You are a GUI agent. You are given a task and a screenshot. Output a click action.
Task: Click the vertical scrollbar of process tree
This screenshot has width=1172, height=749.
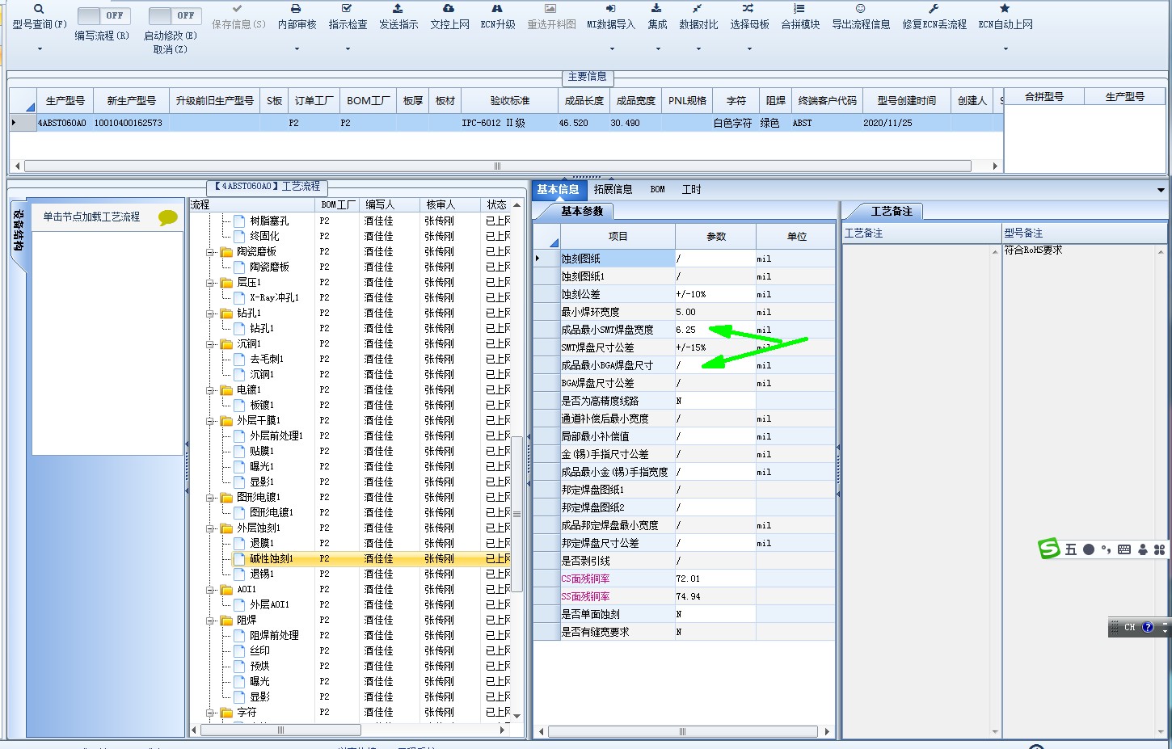pyautogui.click(x=517, y=514)
